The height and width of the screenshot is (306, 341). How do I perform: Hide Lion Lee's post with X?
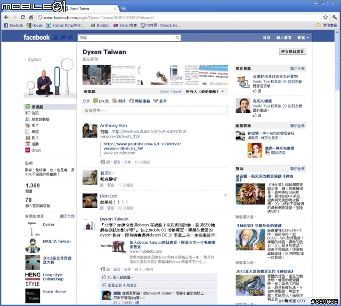coord(225,195)
